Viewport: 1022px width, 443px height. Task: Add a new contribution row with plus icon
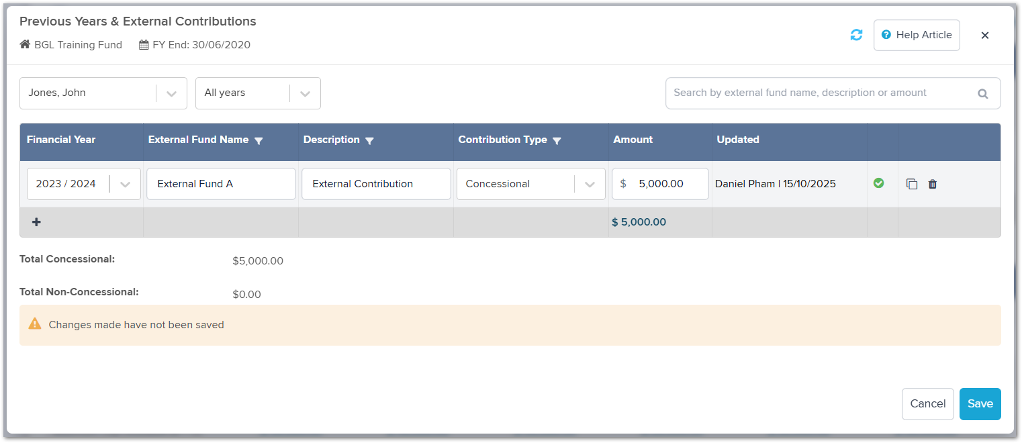[36, 222]
